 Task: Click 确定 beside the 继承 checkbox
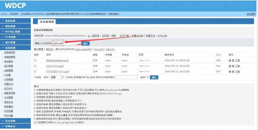click(x=154, y=78)
